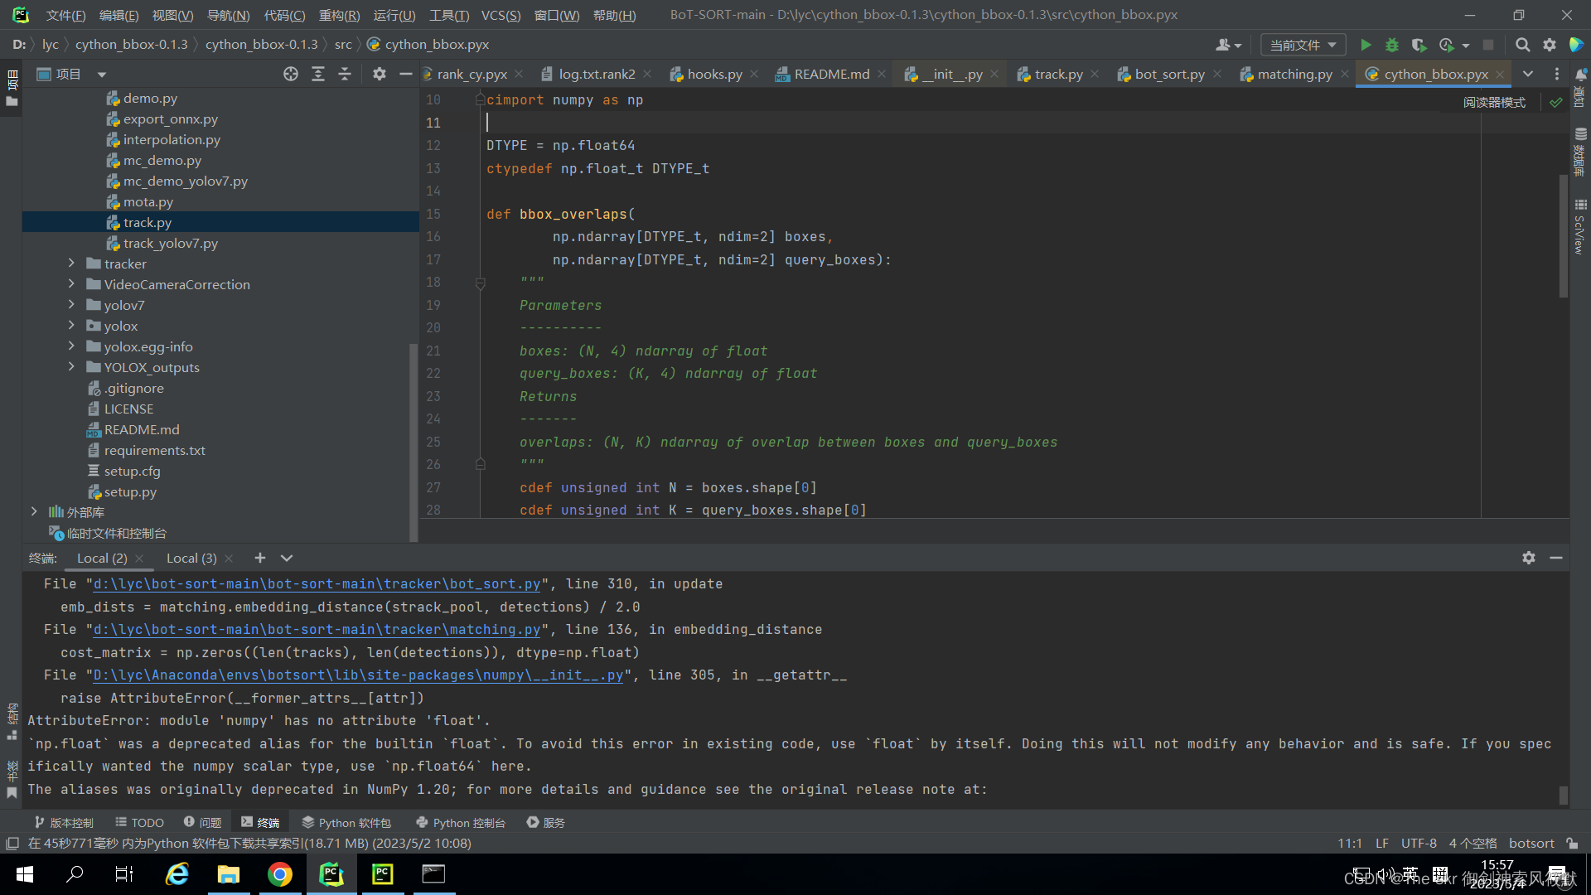This screenshot has height=895, width=1591.
Task: Open the VCS(S) menu
Action: (501, 15)
